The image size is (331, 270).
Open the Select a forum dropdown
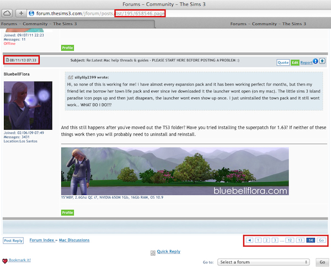(264, 262)
